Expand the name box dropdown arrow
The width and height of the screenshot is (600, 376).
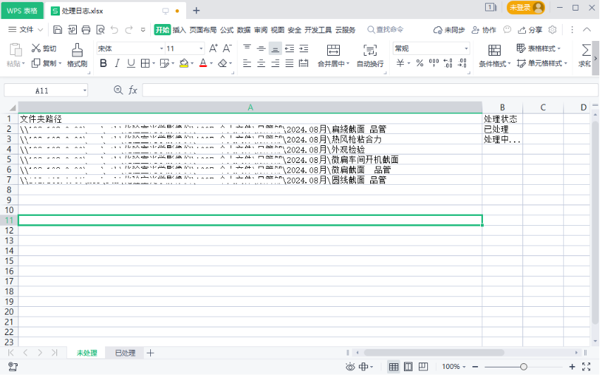[x=85, y=91]
